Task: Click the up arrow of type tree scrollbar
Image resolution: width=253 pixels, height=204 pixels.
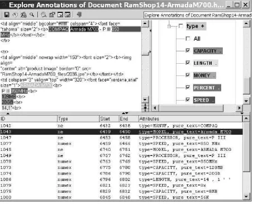Action: [x=246, y=23]
